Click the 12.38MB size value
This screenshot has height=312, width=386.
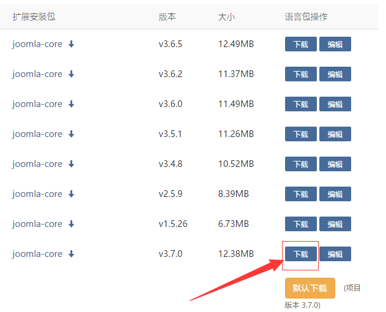click(x=236, y=254)
